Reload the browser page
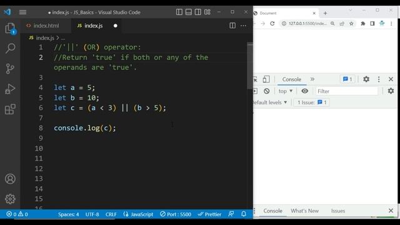Image resolution: width=400 pixels, height=225 pixels. (x=272, y=24)
